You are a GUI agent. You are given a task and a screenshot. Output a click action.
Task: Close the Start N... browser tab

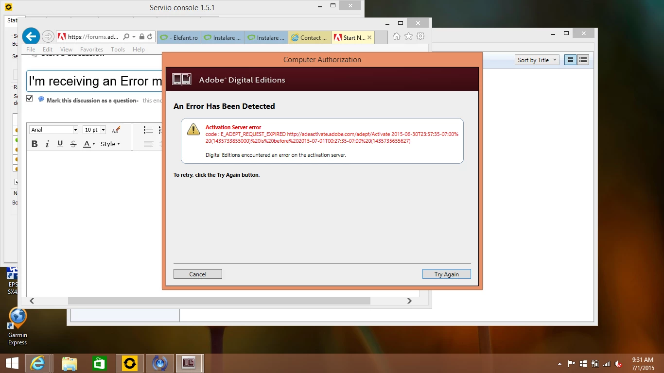pos(369,37)
